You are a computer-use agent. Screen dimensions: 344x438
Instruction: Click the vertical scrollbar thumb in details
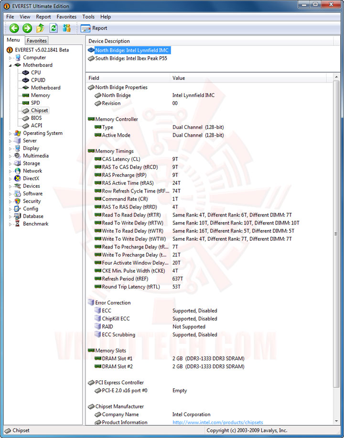click(x=336, y=234)
